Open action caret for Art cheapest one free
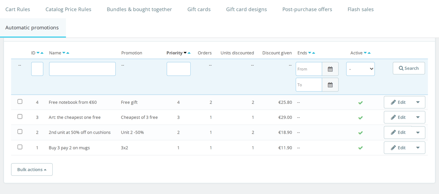The width and height of the screenshot is (439, 194). click(x=418, y=117)
